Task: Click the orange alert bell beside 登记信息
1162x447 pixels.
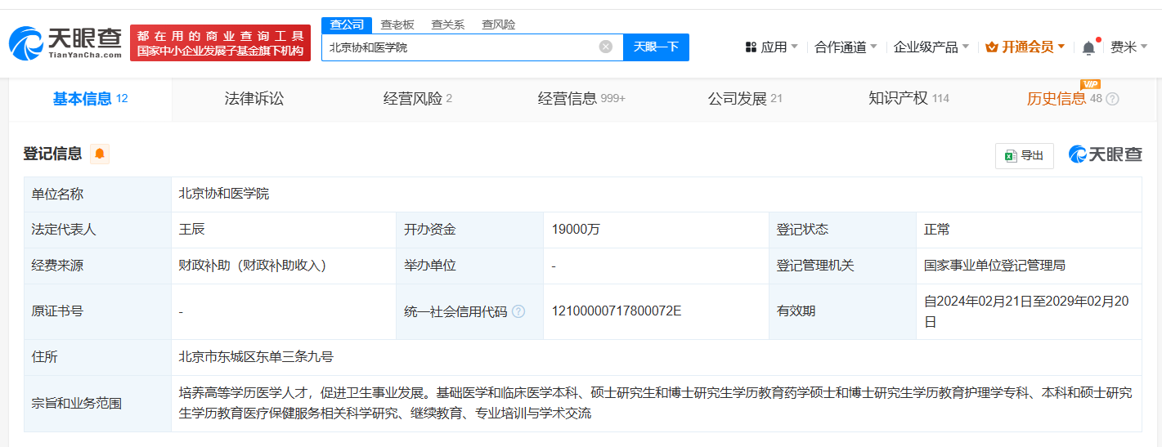Action: (100, 154)
